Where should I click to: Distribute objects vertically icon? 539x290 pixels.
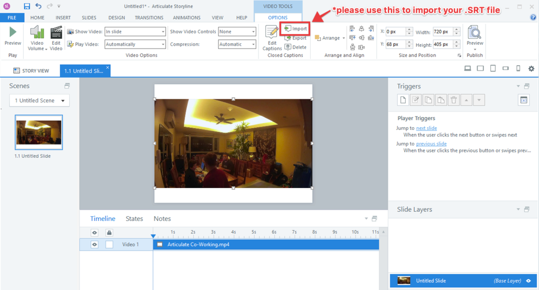coord(352,47)
